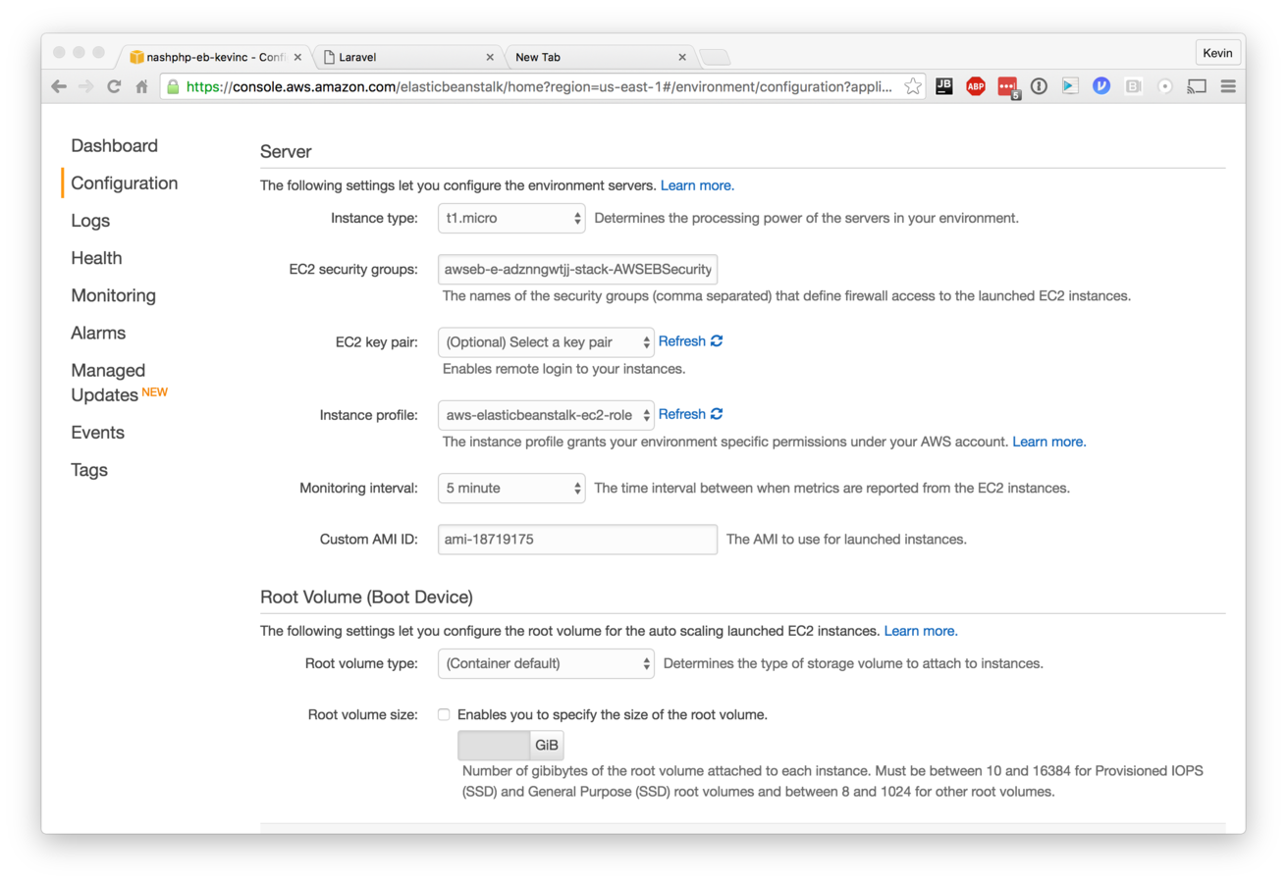Open the Root volume type dropdown

pyautogui.click(x=546, y=663)
